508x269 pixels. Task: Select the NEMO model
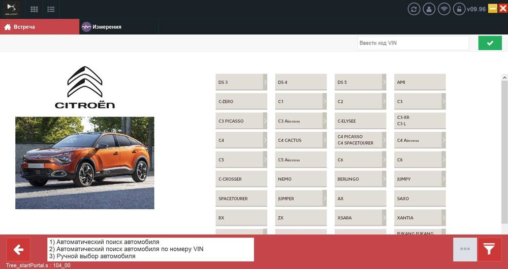[301, 179]
